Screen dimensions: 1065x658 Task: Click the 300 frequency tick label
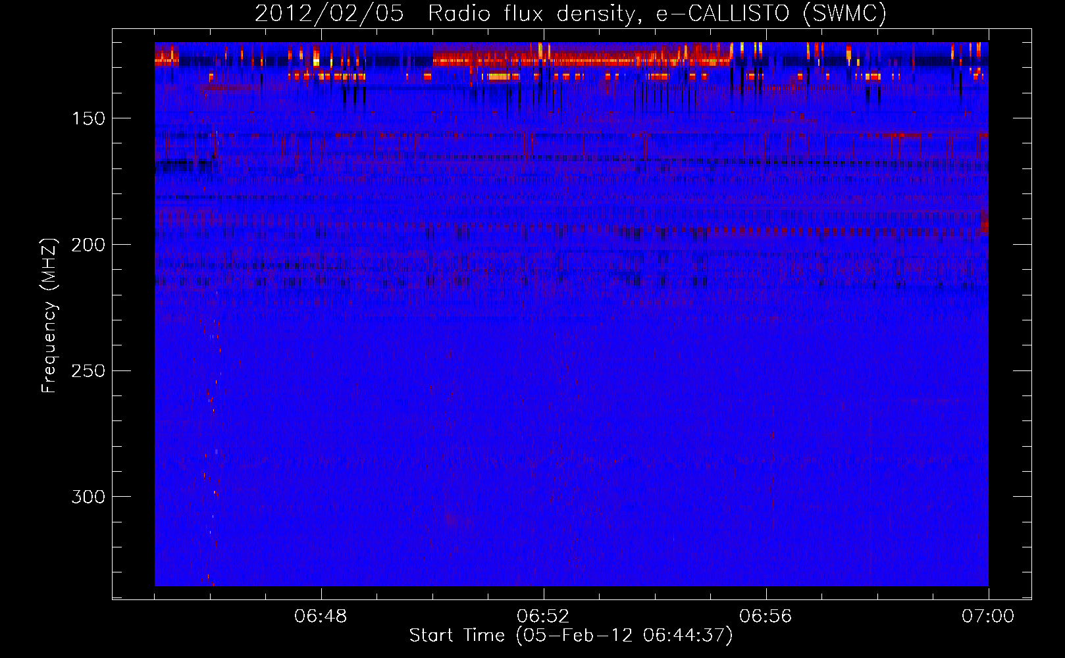(x=88, y=497)
